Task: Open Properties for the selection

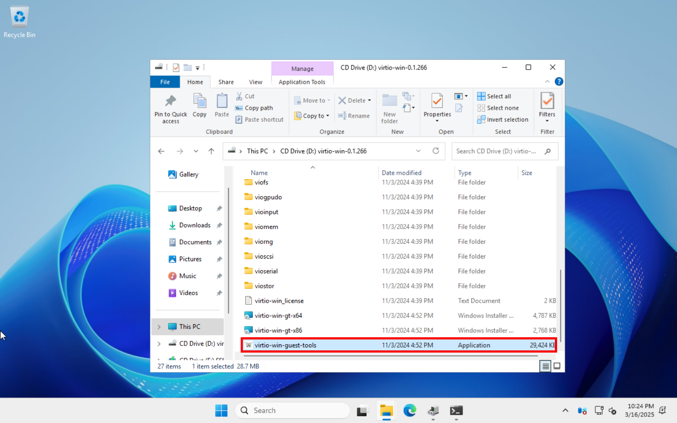Action: [436, 106]
